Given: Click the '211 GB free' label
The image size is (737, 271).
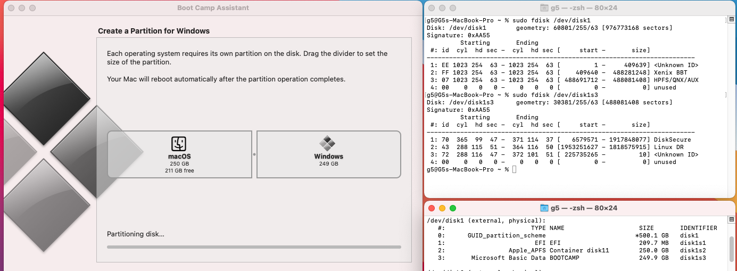Looking at the screenshot, I should [179, 171].
